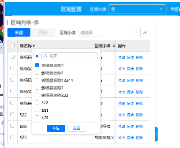Click 删除 in the ssss row
The image size is (180, 148).
click(140, 126)
